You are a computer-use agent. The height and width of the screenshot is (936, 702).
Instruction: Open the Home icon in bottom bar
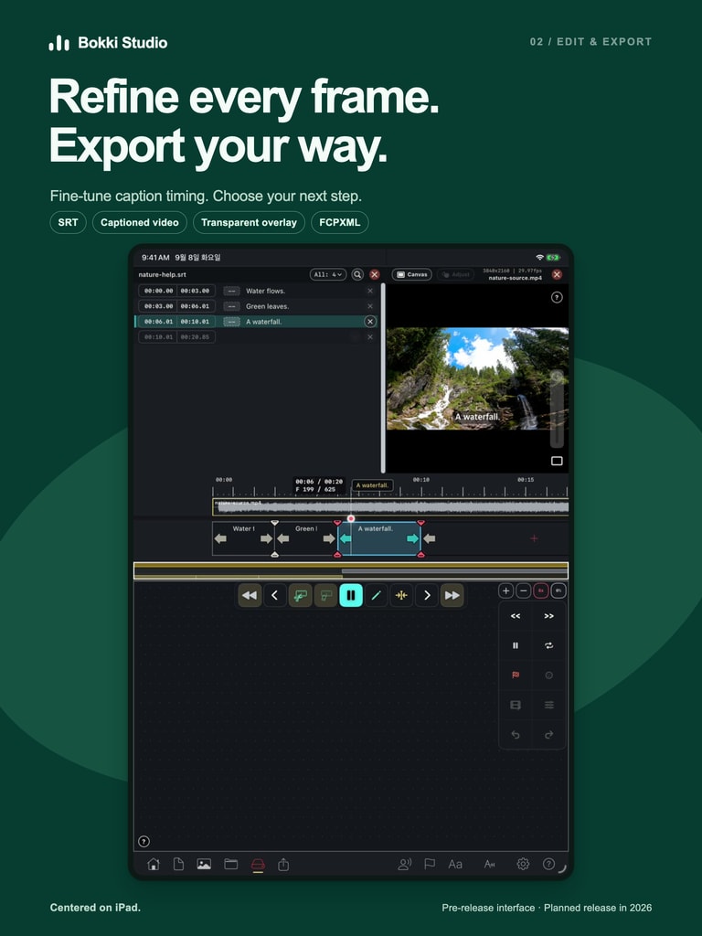(x=154, y=864)
